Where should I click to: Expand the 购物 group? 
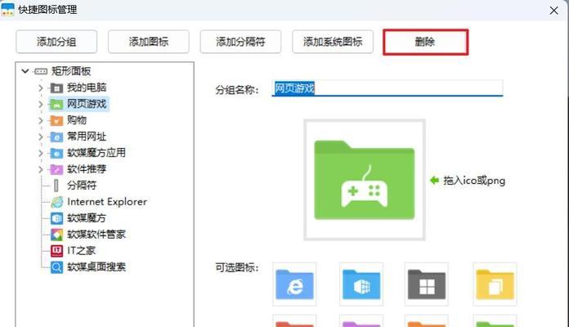pyautogui.click(x=41, y=120)
